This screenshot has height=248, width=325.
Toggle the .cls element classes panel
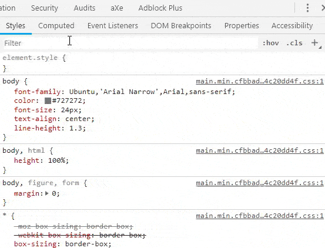click(x=294, y=43)
